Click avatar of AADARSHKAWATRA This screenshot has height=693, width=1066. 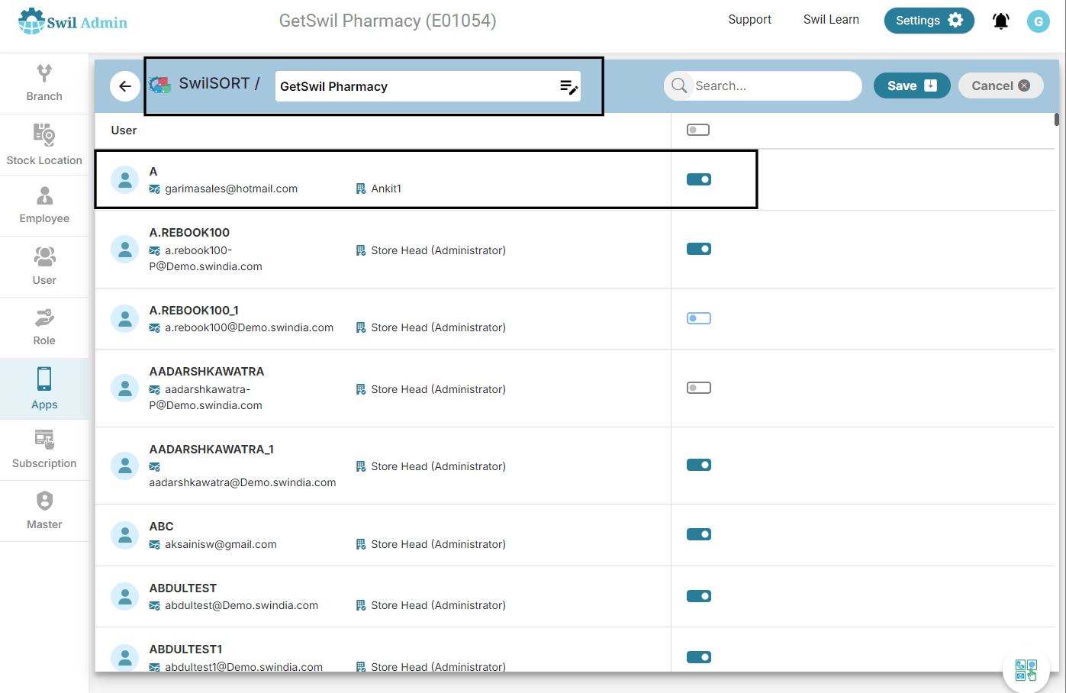coord(124,388)
